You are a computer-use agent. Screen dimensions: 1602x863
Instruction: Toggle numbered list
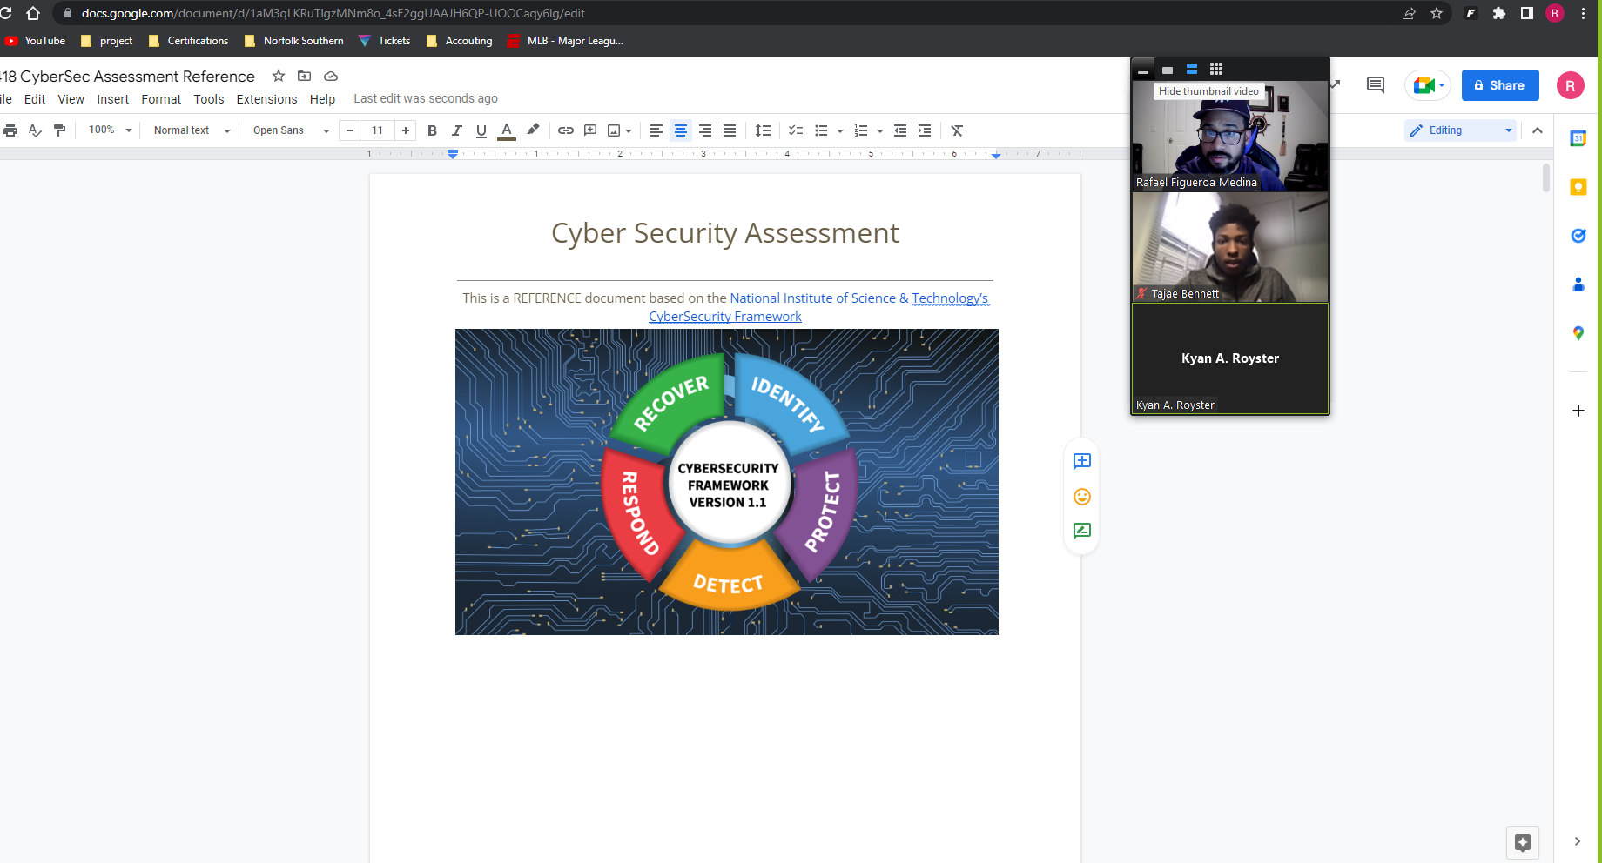tap(861, 130)
